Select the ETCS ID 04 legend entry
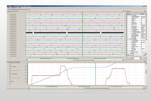Screen dimensions: 151x101 [x=13, y=19]
